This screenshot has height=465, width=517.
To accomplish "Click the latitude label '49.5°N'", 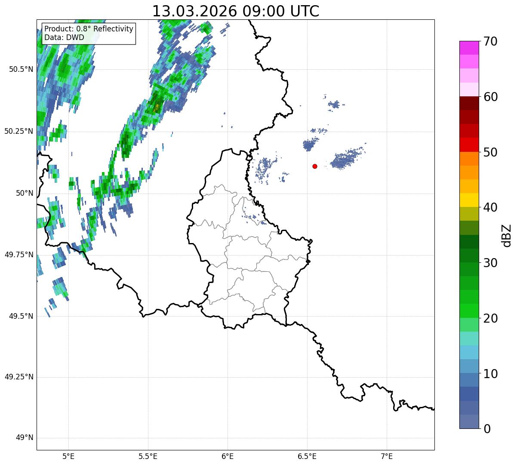I will pyautogui.click(x=21, y=316).
